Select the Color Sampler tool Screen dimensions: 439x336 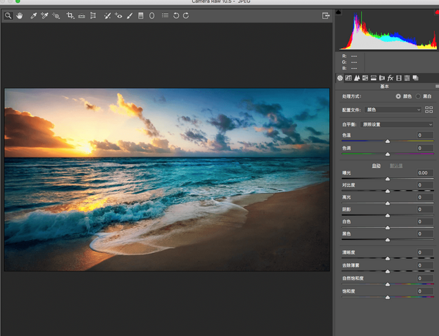tap(45, 16)
